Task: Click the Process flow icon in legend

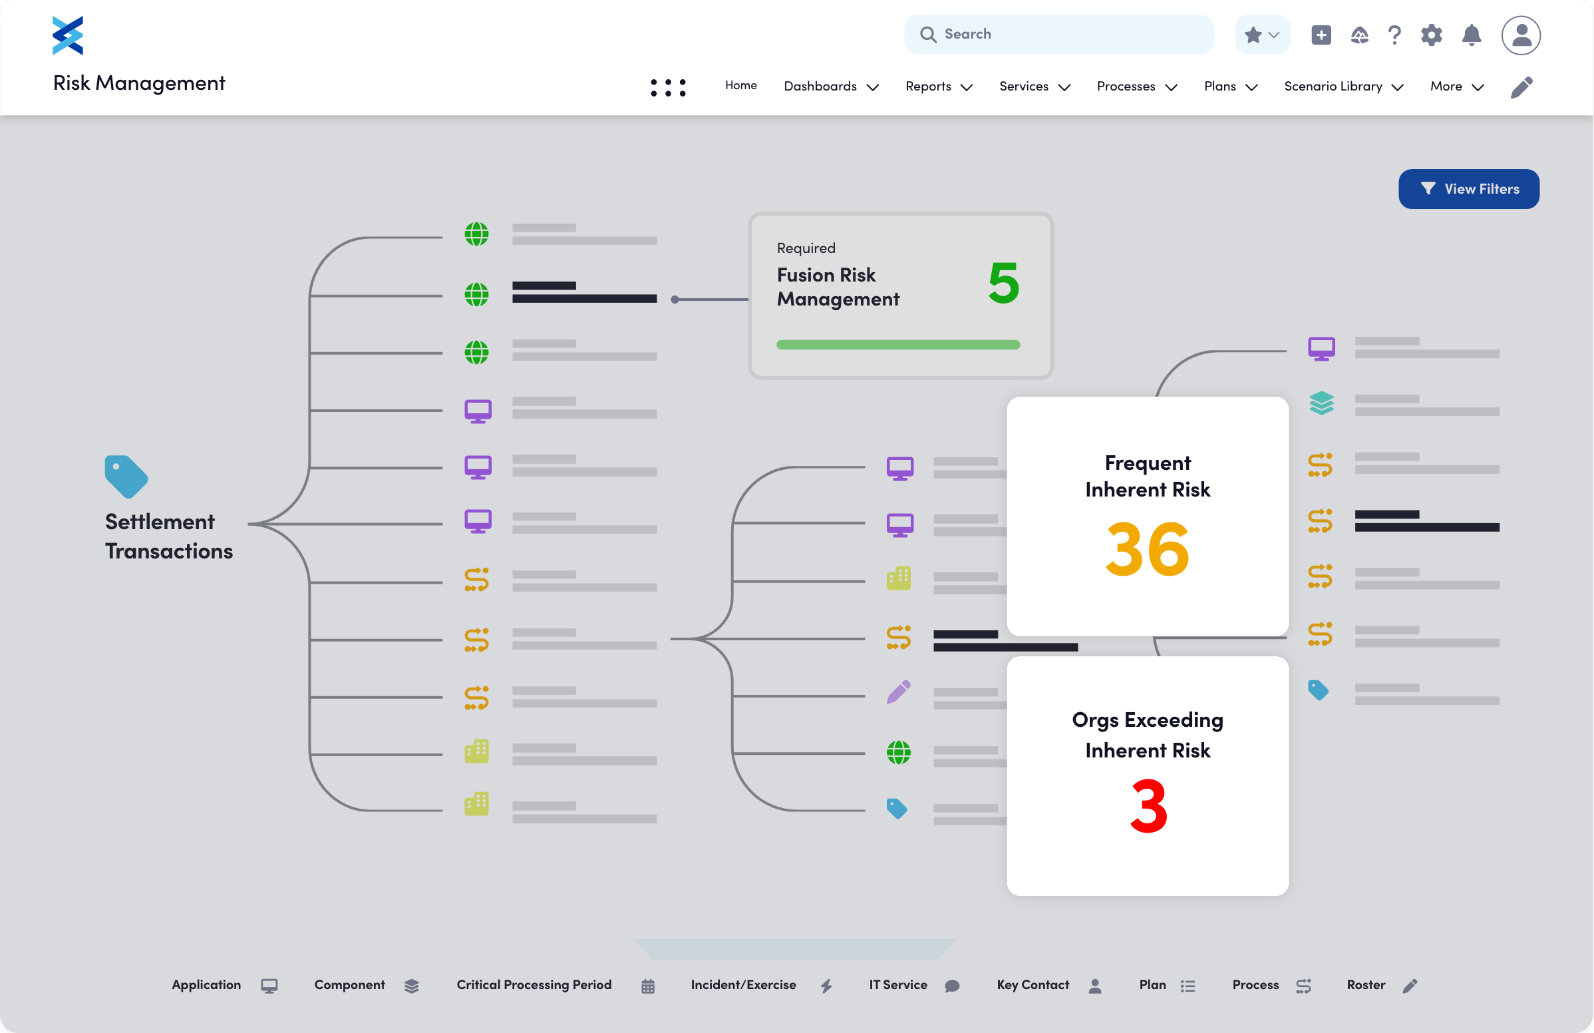Action: pos(1303,986)
